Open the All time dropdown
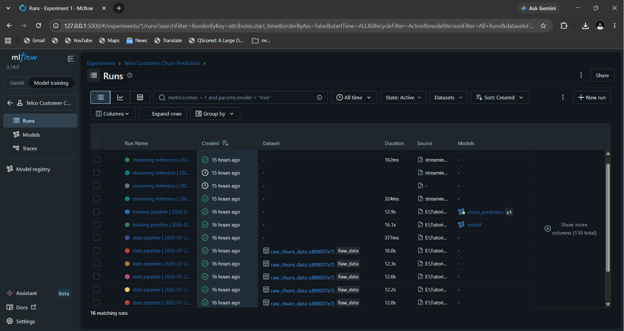The image size is (624, 331). [353, 97]
